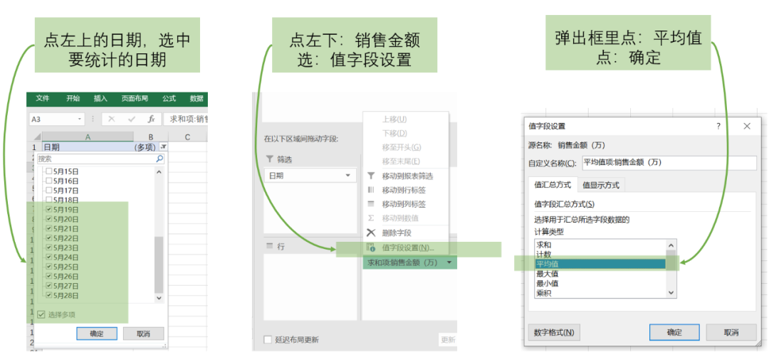This screenshot has width=769, height=357.
Task: Click the formula bar confirm checkmark icon
Action: [132, 119]
